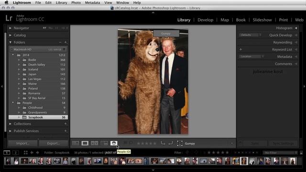
Task: Flag photo as rejected in toolbar
Action: (x=131, y=143)
